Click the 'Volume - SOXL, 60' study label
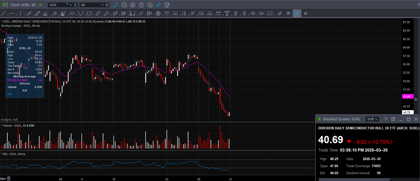This screenshot has height=181, width=420. 14,125
